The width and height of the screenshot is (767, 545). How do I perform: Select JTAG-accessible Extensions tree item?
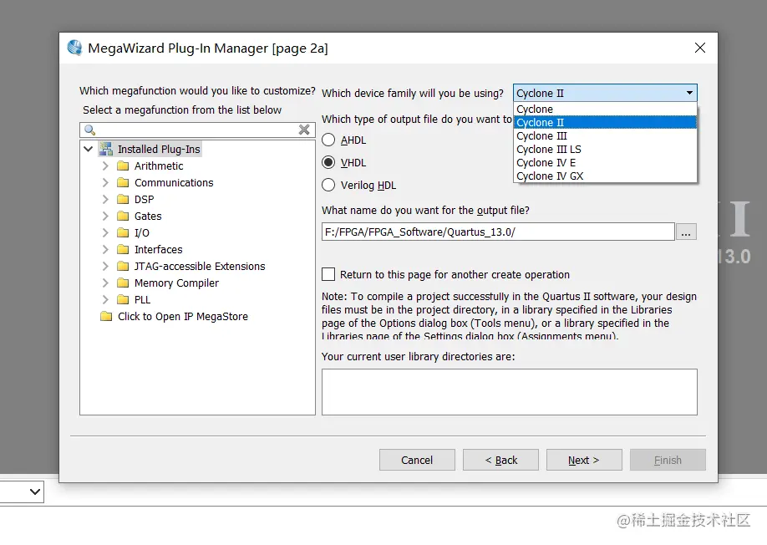coord(200,266)
